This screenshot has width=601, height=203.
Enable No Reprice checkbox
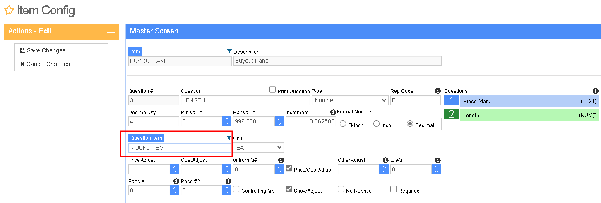coord(341,189)
